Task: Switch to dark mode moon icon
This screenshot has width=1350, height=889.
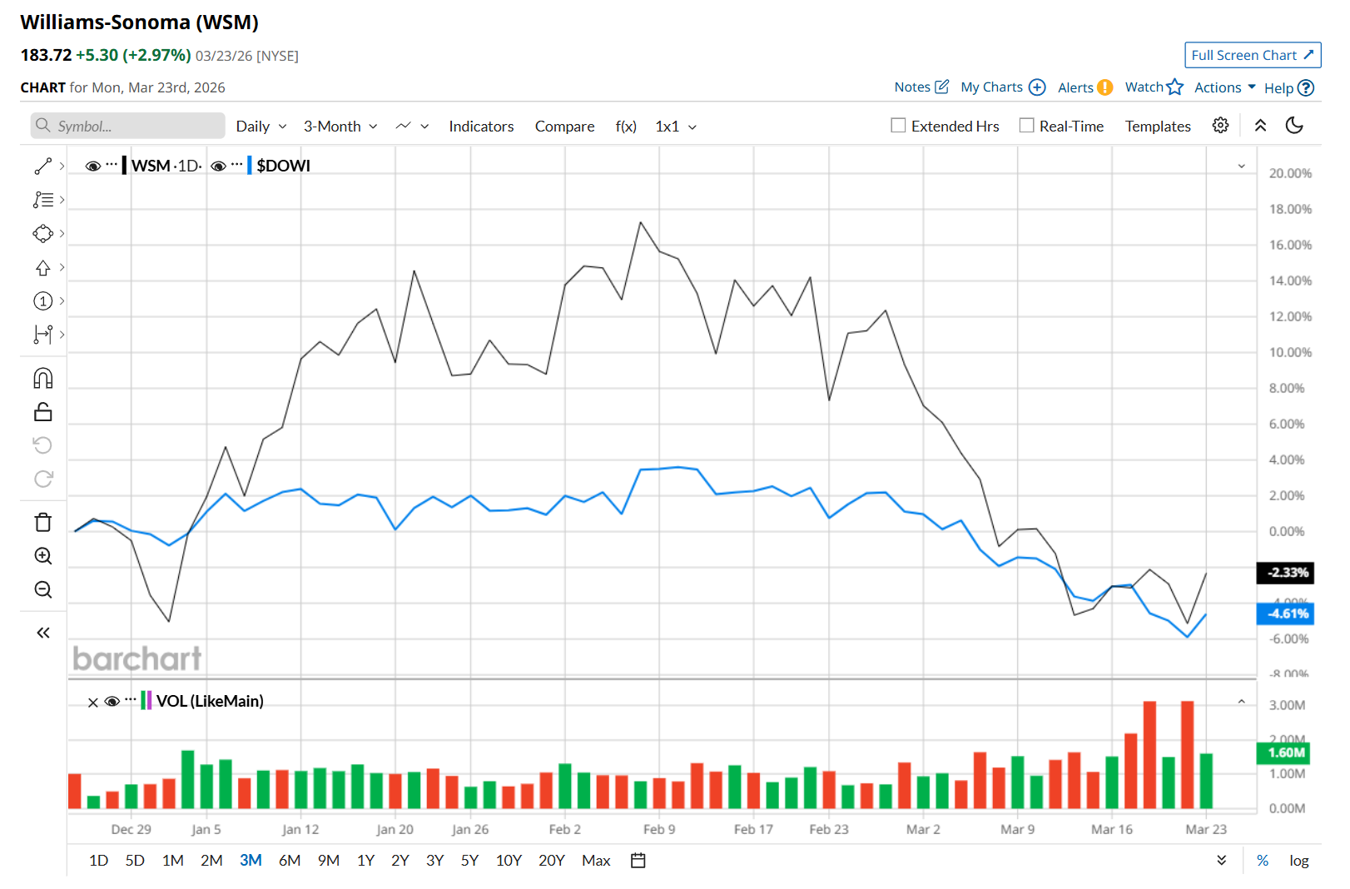Action: [x=1294, y=126]
